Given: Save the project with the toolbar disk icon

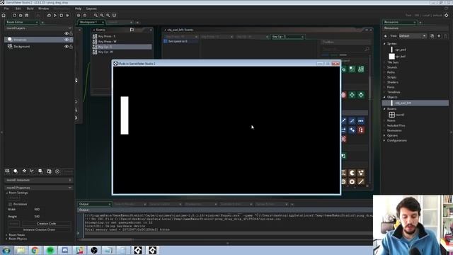Looking at the screenshot, I should (27, 16).
